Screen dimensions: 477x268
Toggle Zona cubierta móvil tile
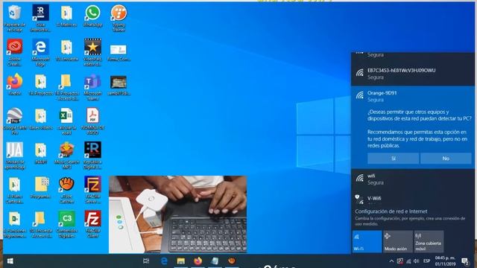[429, 241]
